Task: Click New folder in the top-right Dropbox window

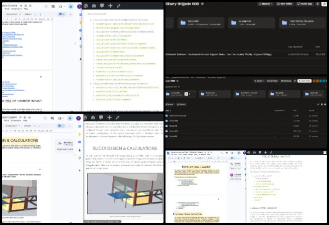Action: coord(284,4)
